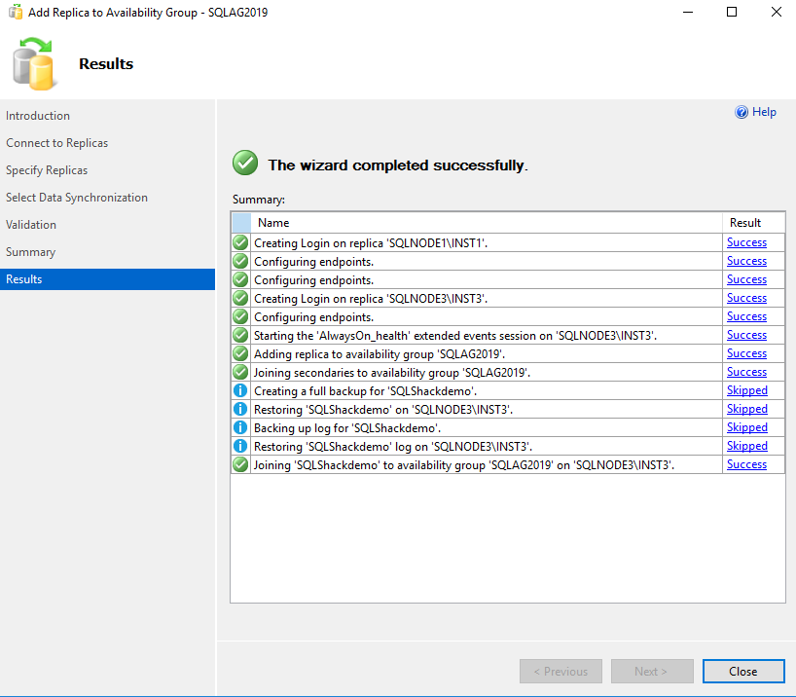
Task: Click the info icon beside 'Creating a full backup'
Action: click(240, 390)
